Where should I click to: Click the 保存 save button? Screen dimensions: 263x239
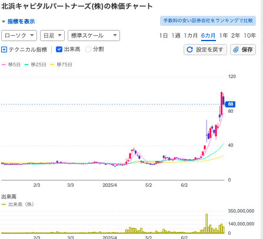tap(243, 49)
